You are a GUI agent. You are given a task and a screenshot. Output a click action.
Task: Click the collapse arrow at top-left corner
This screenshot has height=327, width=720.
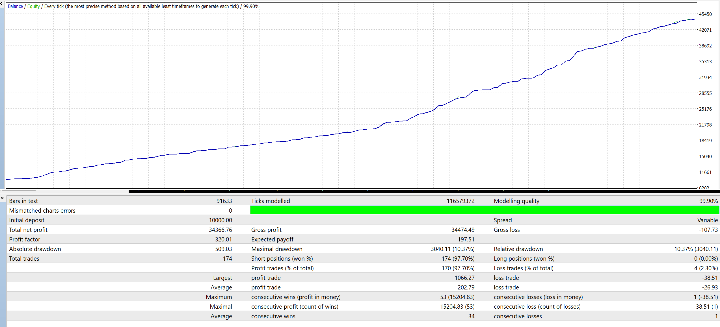coord(1,3)
